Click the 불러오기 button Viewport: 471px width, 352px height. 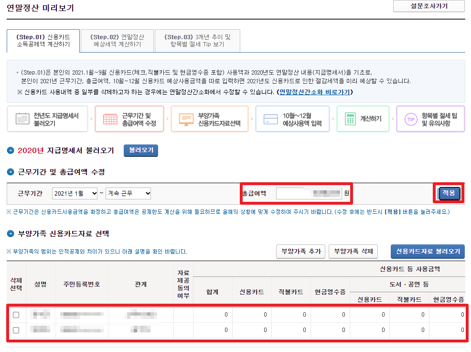click(140, 150)
